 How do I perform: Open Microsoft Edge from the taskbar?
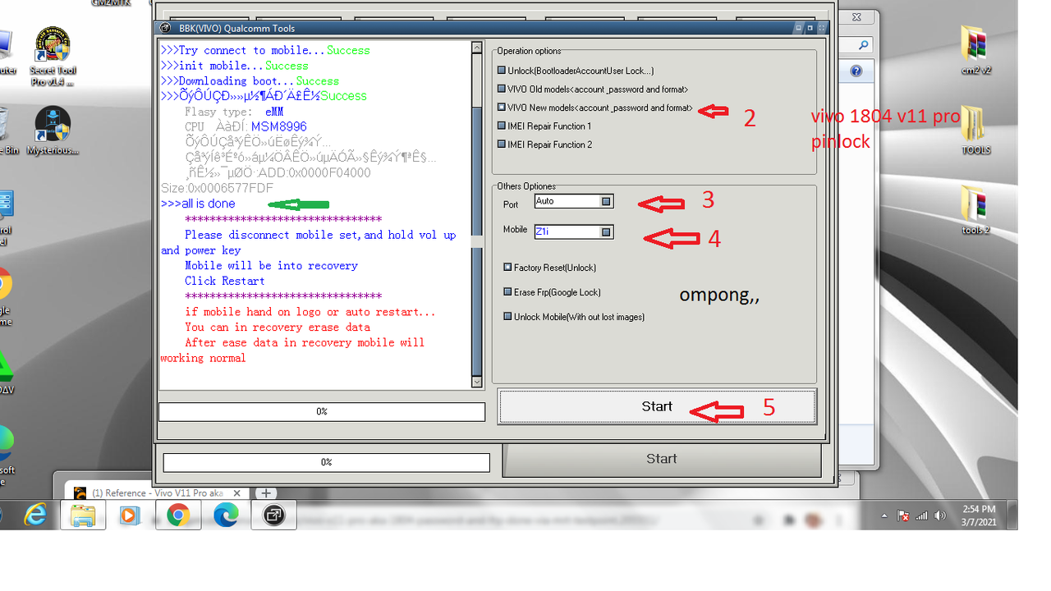(x=225, y=515)
